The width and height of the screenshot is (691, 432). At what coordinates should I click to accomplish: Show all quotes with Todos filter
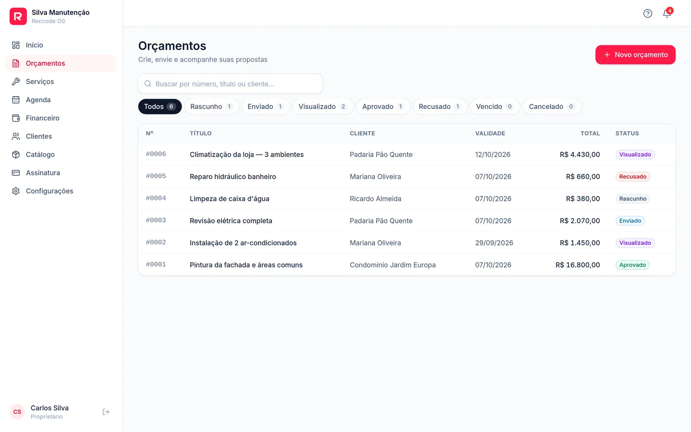pyautogui.click(x=160, y=107)
